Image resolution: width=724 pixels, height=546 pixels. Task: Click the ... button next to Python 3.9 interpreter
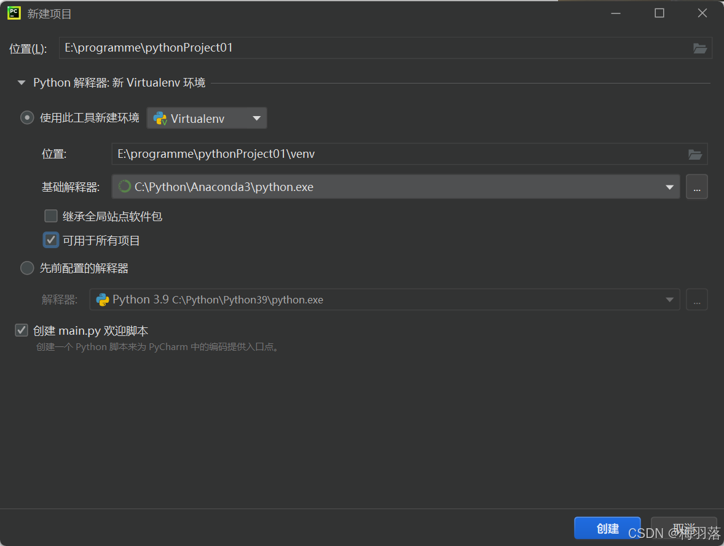pyautogui.click(x=697, y=300)
